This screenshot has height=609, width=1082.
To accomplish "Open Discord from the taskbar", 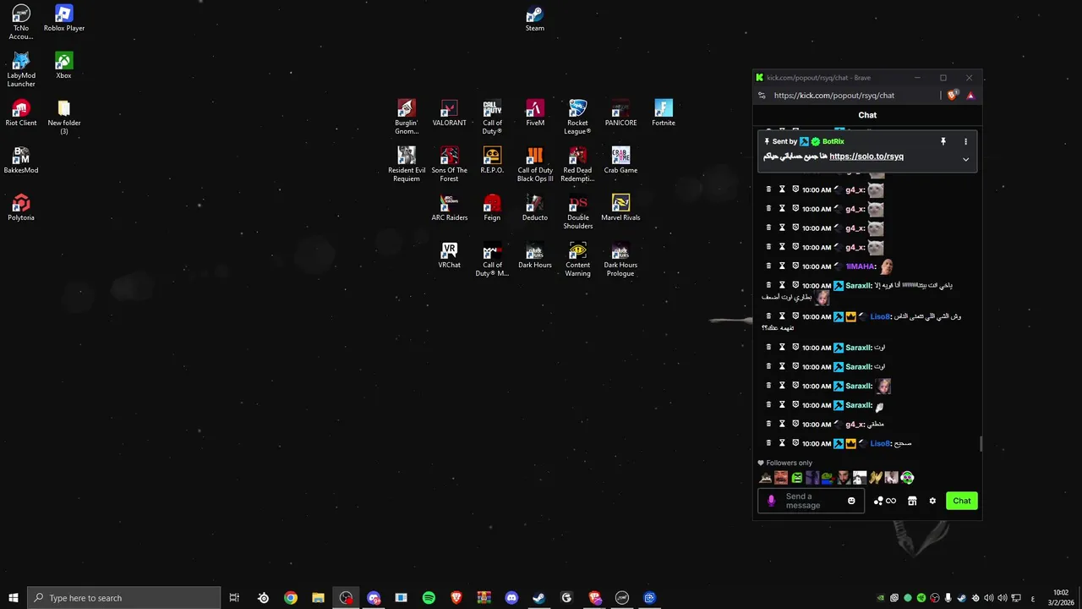I will [511, 598].
